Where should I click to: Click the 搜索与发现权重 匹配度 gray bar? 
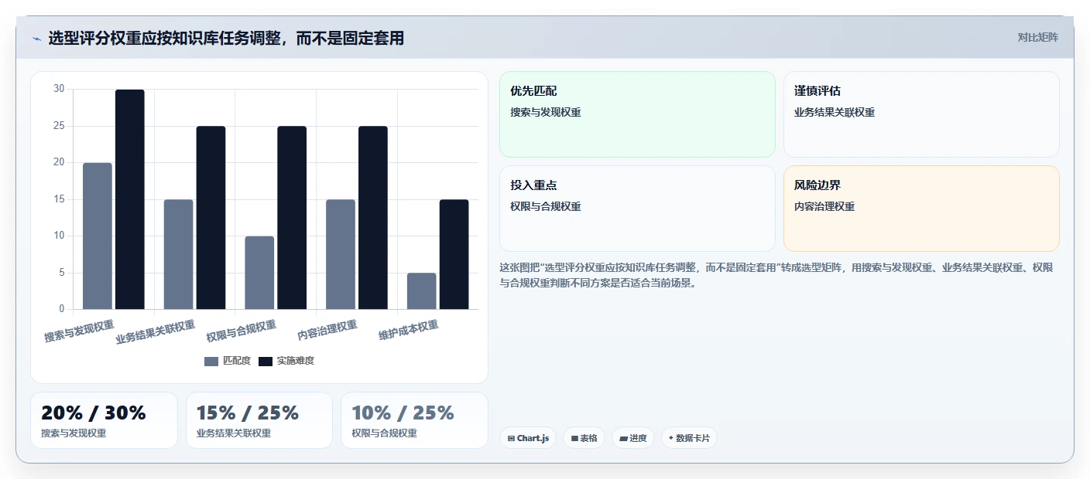[98, 236]
